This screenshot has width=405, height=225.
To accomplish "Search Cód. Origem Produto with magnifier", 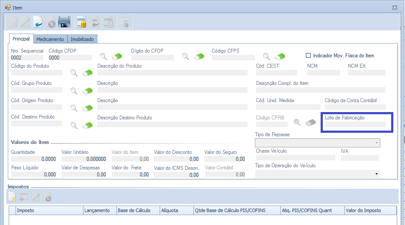I will pyautogui.click(x=74, y=108).
